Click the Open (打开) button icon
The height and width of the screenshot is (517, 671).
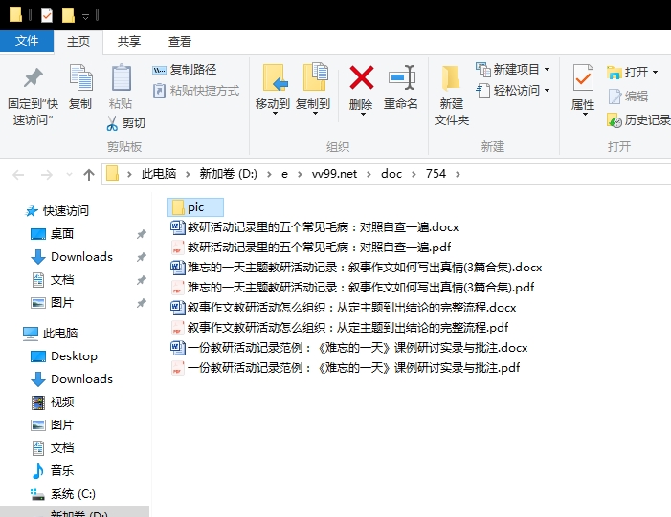[x=615, y=73]
